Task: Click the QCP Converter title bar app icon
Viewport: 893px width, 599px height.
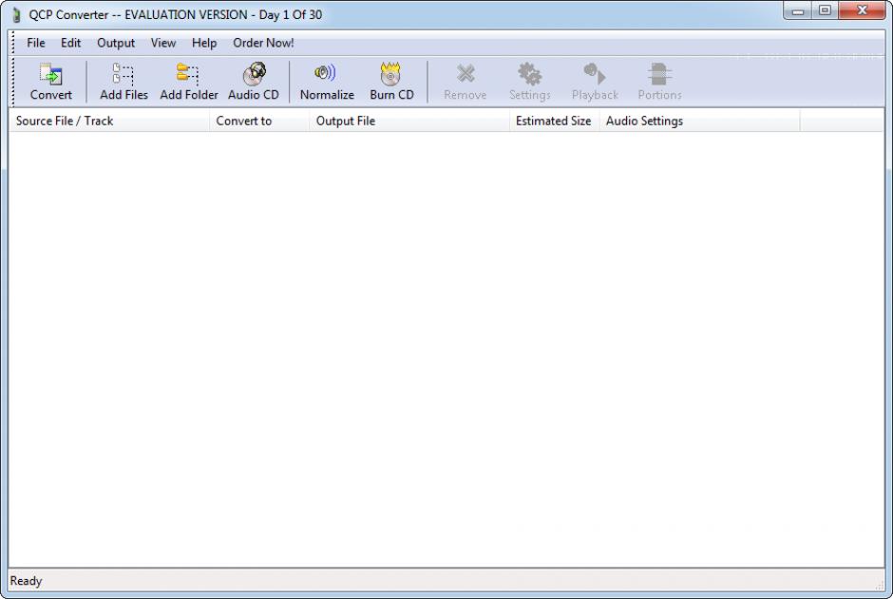Action: pyautogui.click(x=16, y=15)
